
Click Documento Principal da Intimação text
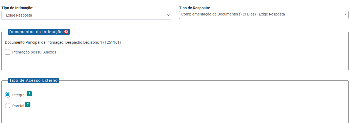pyautogui.click(x=35, y=43)
